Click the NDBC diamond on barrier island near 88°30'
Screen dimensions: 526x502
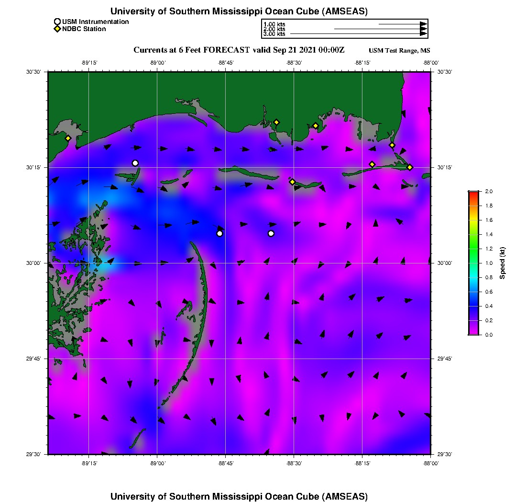tap(293, 182)
